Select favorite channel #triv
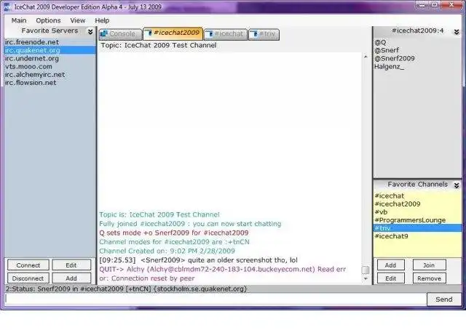 pyautogui.click(x=417, y=228)
